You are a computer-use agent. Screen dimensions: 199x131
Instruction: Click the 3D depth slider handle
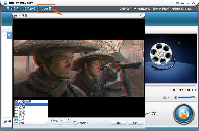pyautogui.click(x=60, y=125)
